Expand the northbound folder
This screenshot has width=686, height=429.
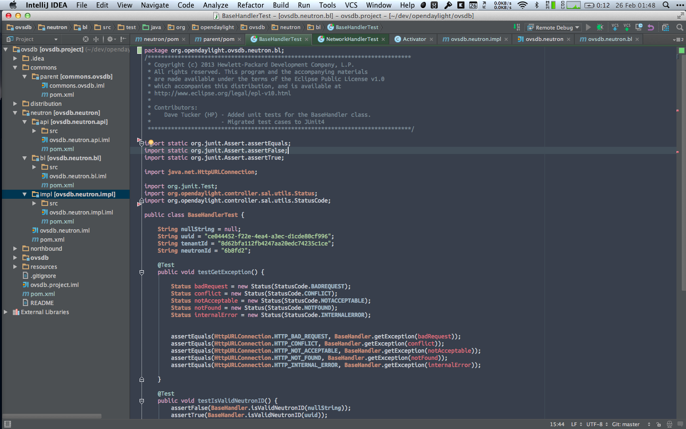coord(15,248)
